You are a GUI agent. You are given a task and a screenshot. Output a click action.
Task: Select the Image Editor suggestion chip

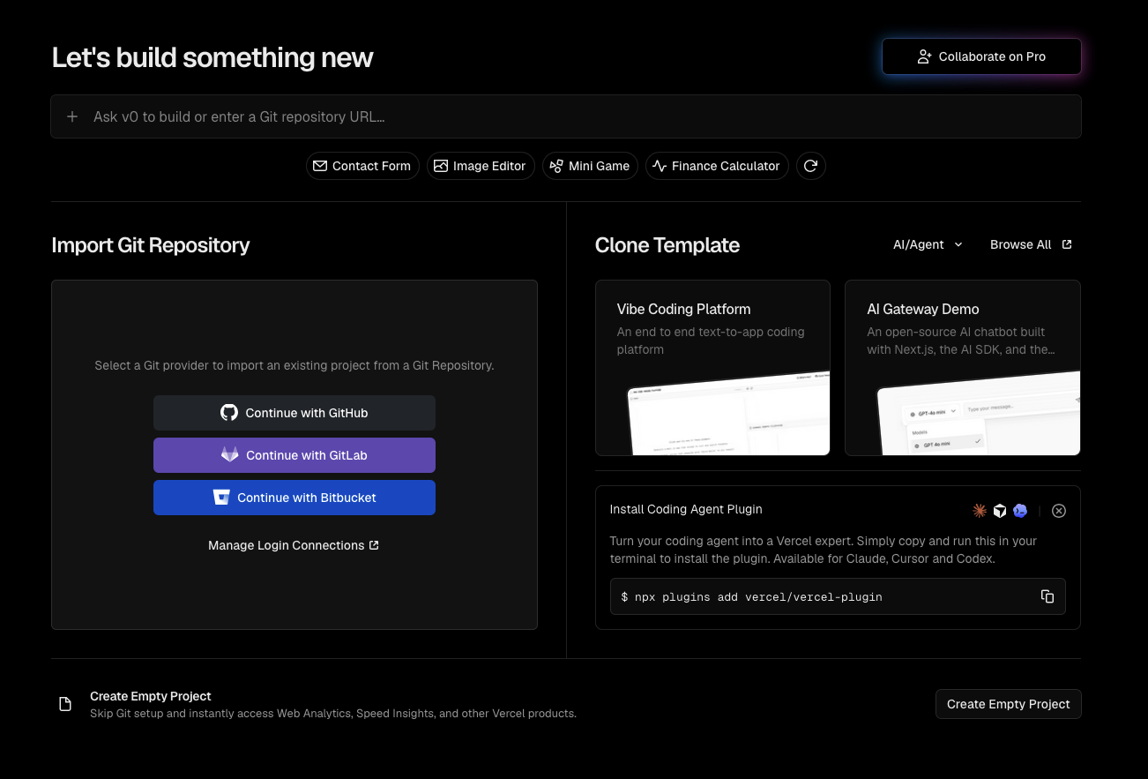click(481, 166)
